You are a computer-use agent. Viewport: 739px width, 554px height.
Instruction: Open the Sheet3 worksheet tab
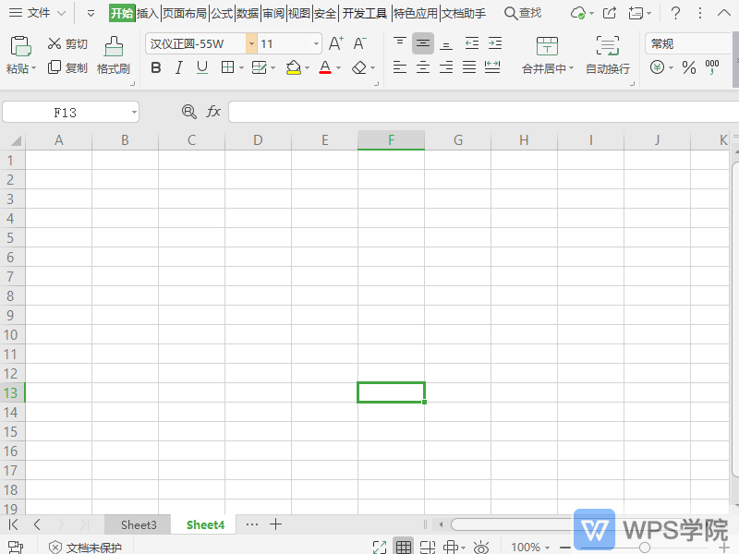click(139, 524)
